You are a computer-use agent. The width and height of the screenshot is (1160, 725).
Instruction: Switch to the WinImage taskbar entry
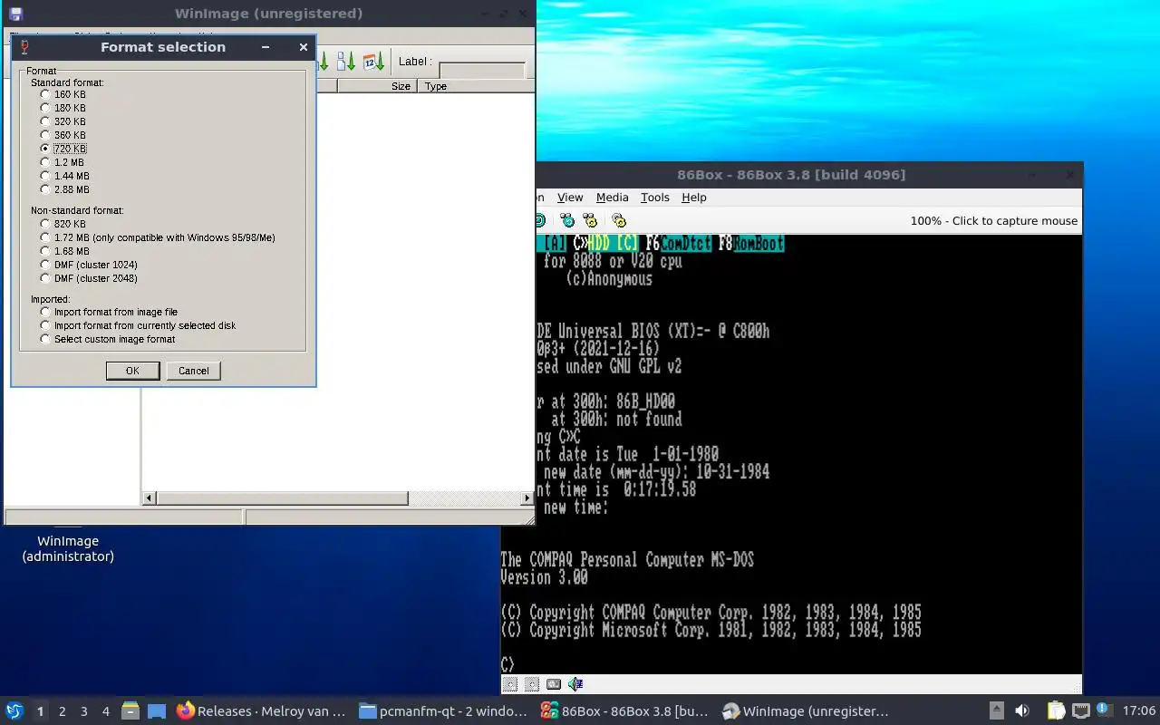pos(806,711)
